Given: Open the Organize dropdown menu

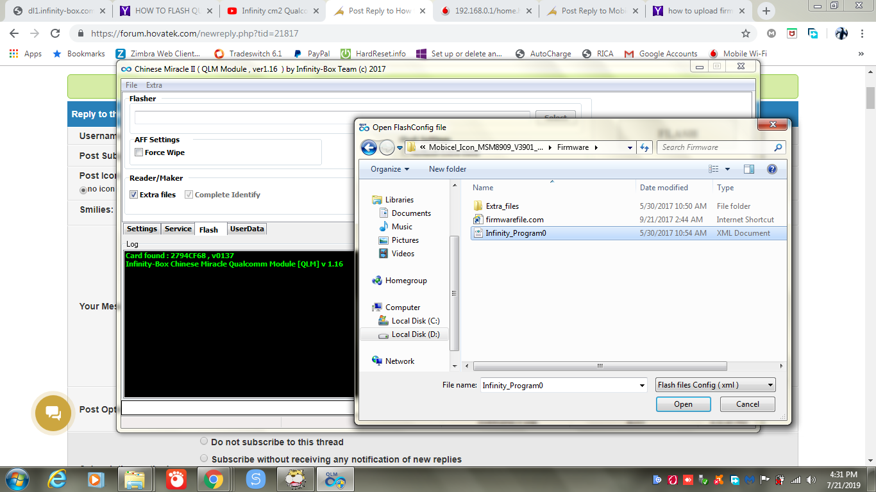Looking at the screenshot, I should click(x=390, y=169).
